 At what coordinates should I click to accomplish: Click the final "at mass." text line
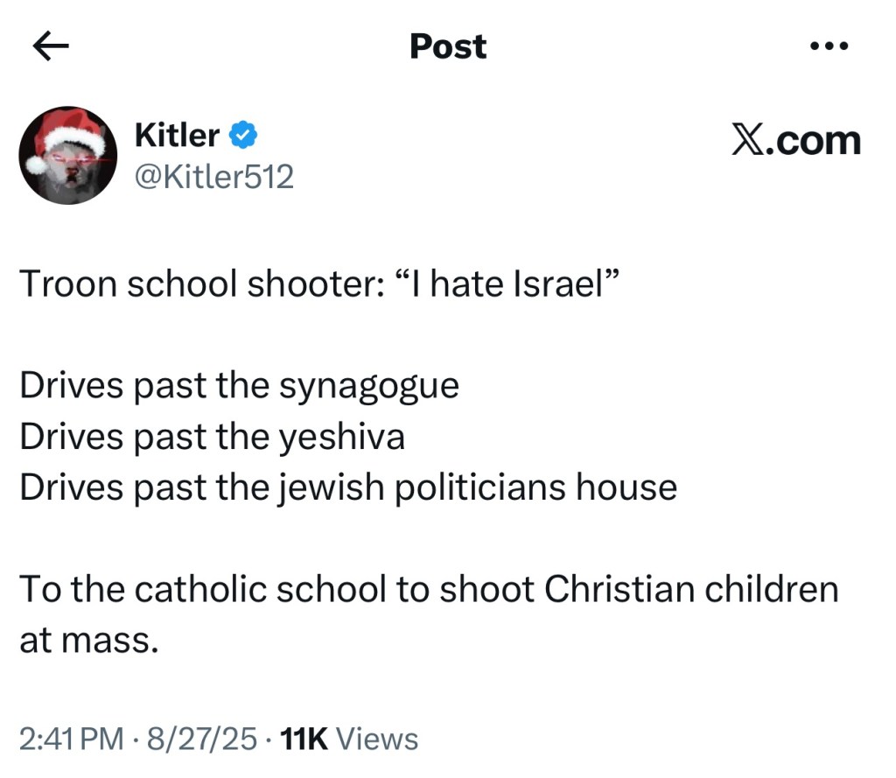click(88, 640)
